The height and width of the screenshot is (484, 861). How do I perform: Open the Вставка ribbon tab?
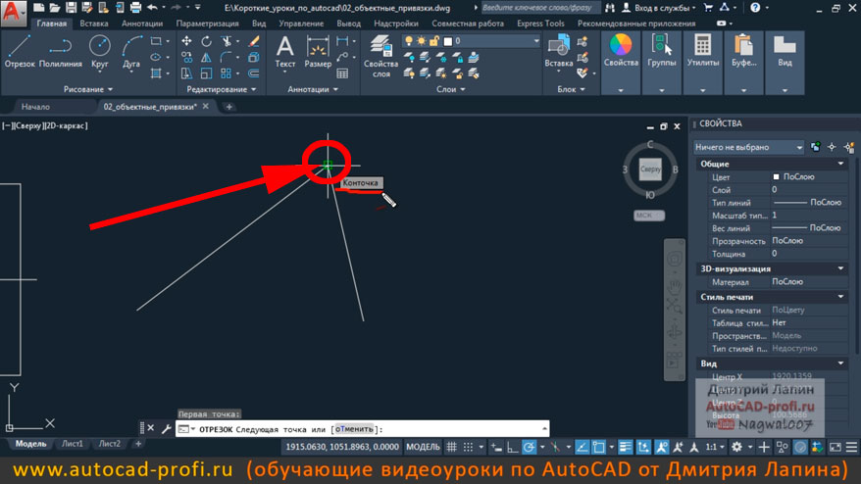coord(94,24)
